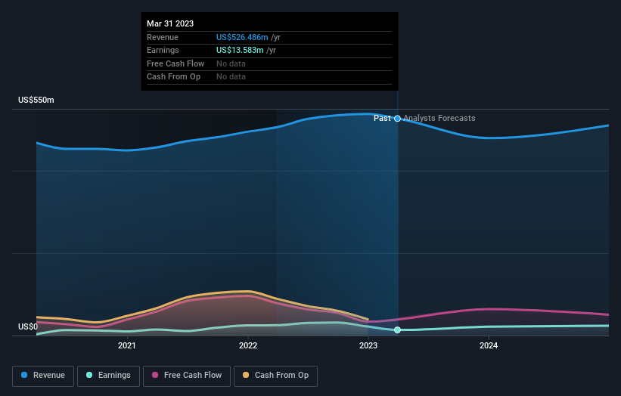This screenshot has width=621, height=396.
Task: Click the Past label on chart
Action: pos(382,118)
